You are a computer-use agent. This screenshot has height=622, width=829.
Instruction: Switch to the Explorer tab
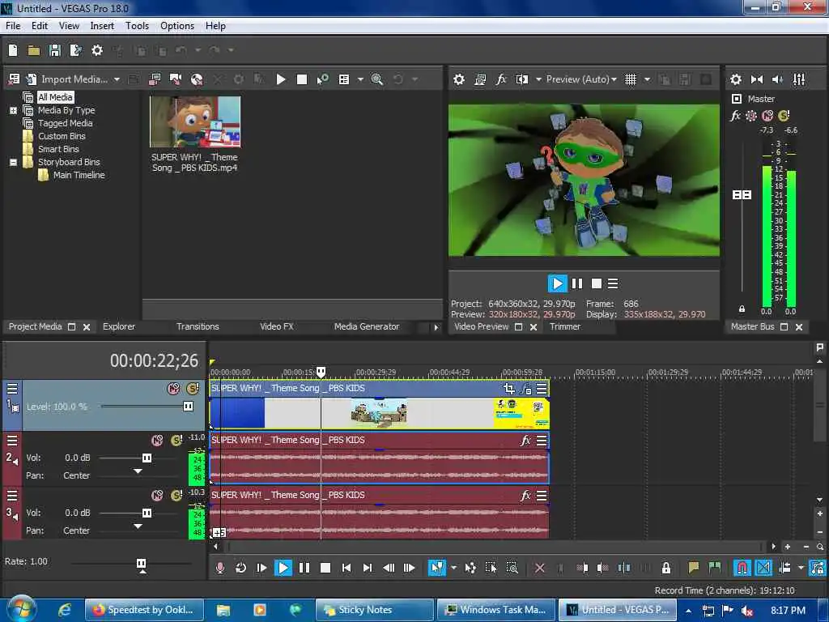pos(119,327)
